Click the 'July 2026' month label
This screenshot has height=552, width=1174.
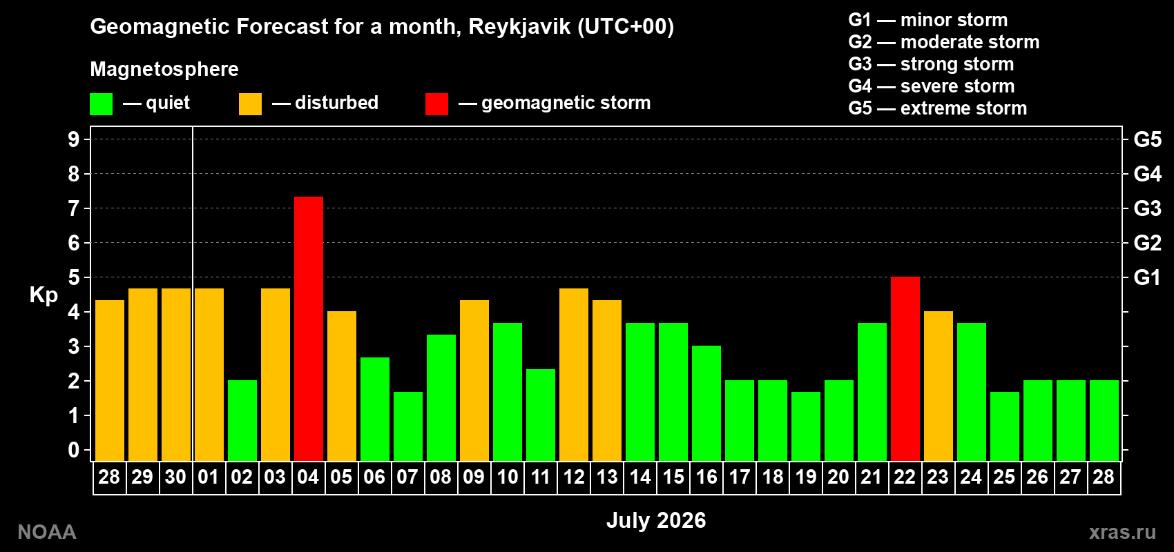[x=656, y=520]
